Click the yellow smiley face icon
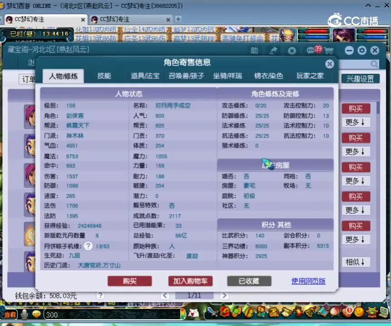Screen dimensions: 391x326 click(359, 312)
